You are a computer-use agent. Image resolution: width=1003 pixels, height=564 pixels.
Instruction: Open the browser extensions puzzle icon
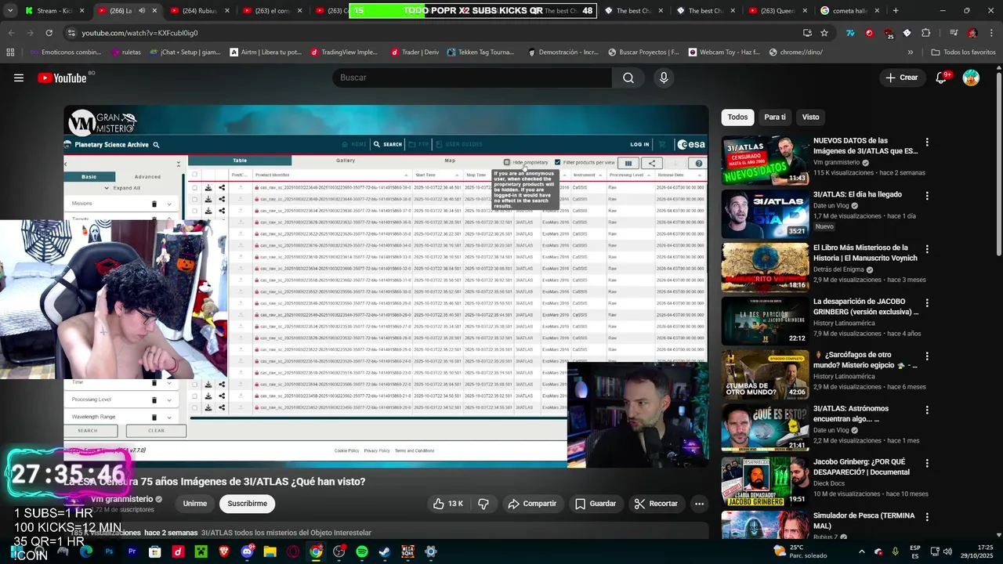click(925, 33)
